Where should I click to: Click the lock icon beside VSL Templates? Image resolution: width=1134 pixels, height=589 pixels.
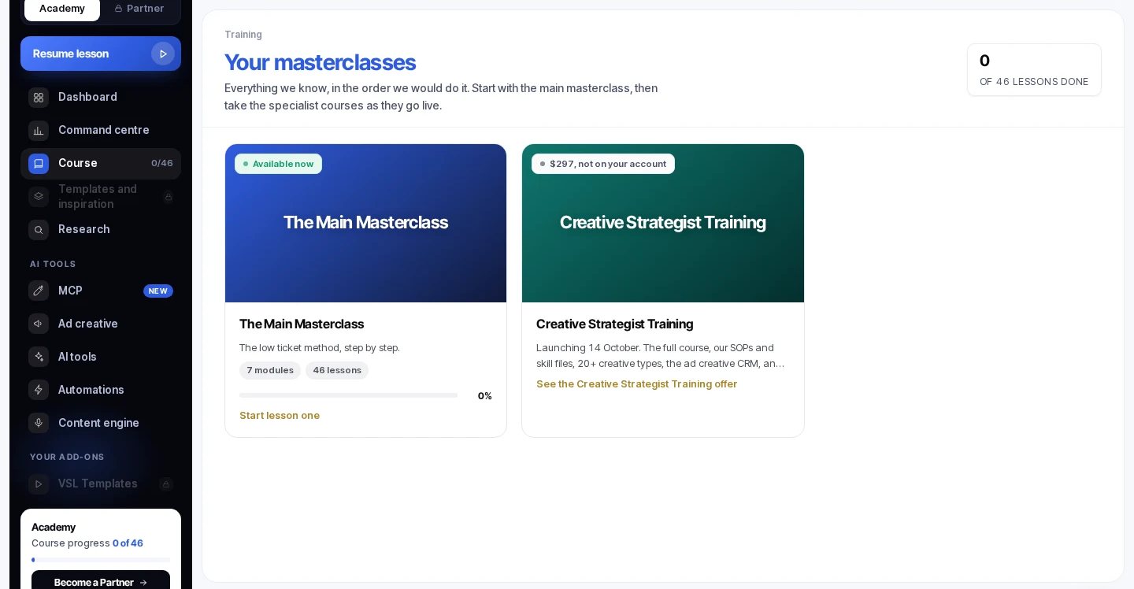pos(166,484)
